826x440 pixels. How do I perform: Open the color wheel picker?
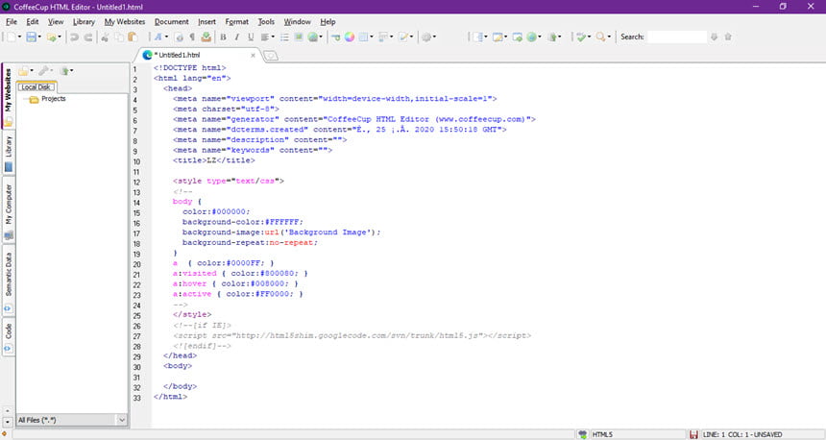click(x=350, y=37)
